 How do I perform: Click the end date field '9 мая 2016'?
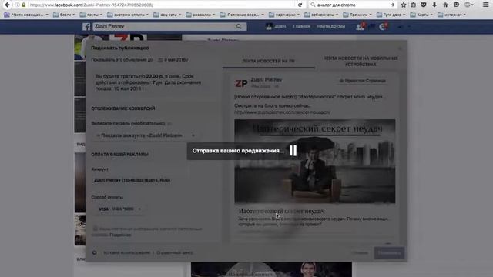point(176,60)
